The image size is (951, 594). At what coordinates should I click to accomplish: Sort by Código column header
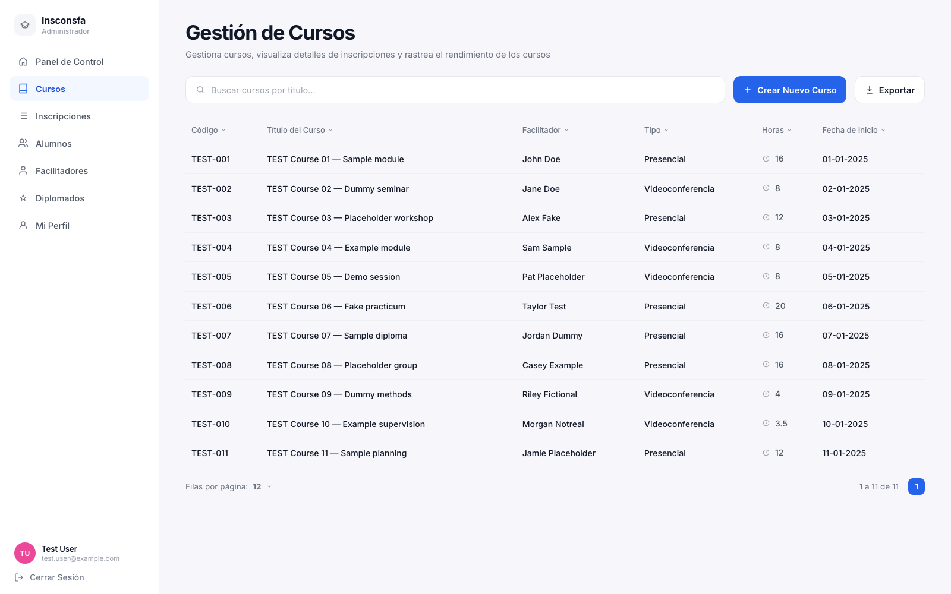tap(209, 130)
